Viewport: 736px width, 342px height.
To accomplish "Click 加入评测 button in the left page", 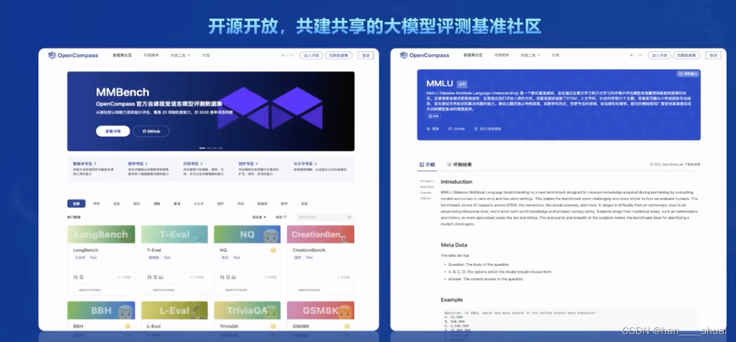I will point(311,56).
